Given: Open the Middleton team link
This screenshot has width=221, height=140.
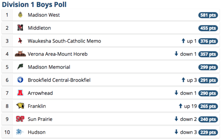Looking at the screenshot, I should point(39,28).
